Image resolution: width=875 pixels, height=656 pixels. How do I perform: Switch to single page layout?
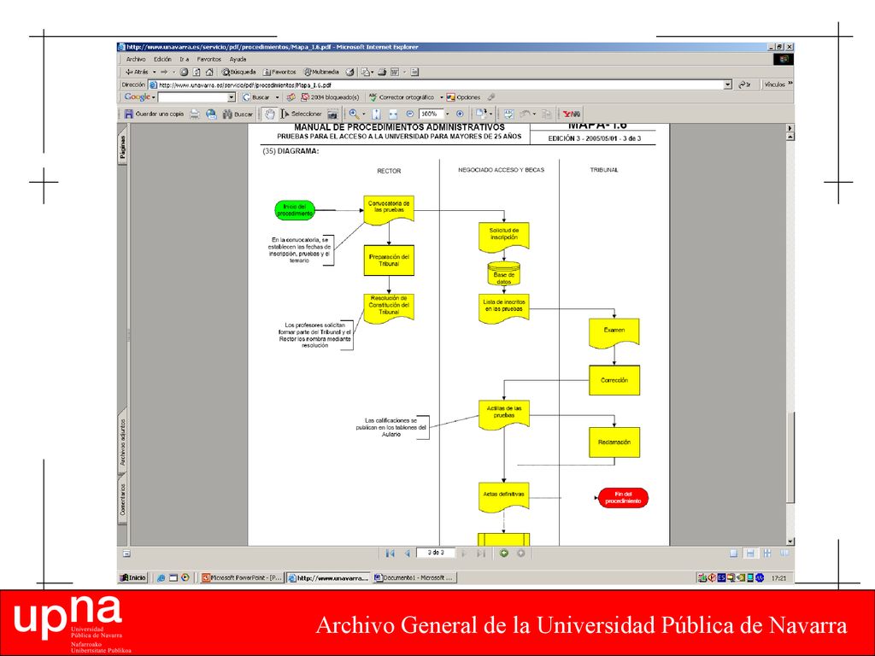(733, 553)
